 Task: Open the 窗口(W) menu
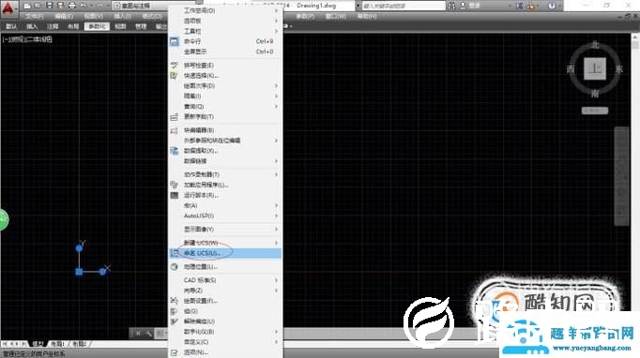(336, 16)
